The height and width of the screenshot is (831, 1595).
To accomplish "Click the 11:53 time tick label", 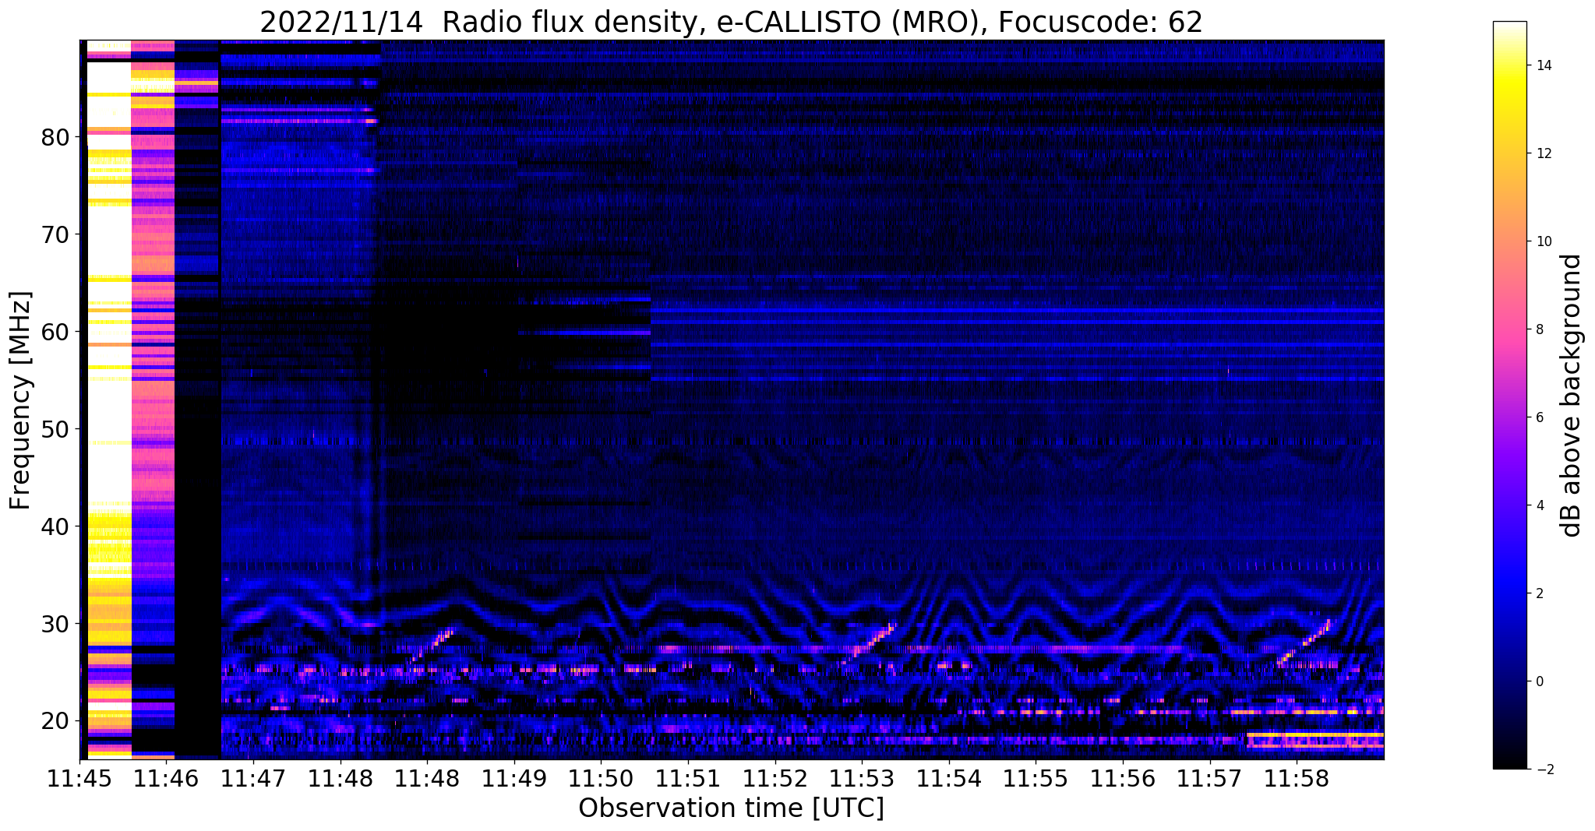I will pos(862,778).
